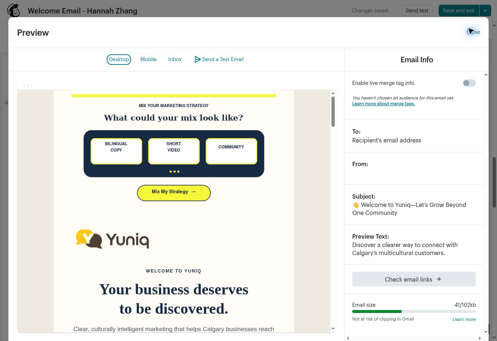This screenshot has height=341, width=497.
Task: Select the Community card
Action: tap(232, 151)
